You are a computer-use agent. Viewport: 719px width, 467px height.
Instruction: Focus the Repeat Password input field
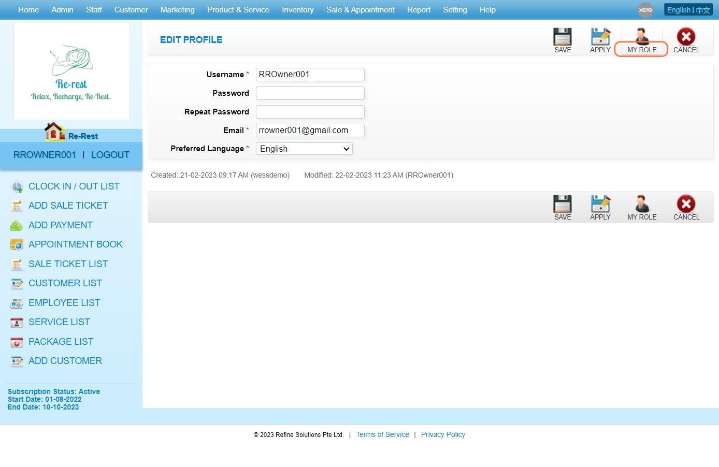(310, 112)
